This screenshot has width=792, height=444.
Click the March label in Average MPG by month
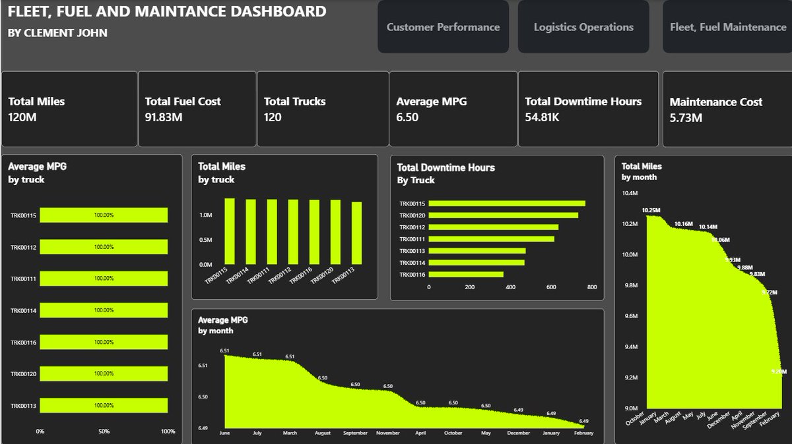[290, 433]
